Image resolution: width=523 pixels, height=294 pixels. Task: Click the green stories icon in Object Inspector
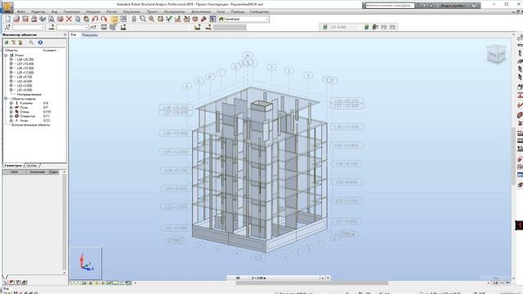tap(7, 42)
